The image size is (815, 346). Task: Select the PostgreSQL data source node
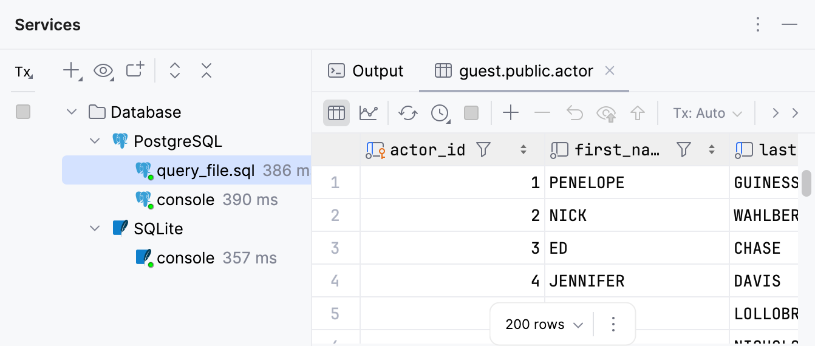pyautogui.click(x=168, y=141)
